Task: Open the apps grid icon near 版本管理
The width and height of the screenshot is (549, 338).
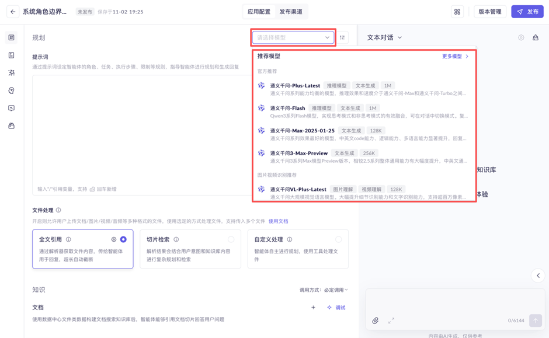Action: [x=457, y=12]
